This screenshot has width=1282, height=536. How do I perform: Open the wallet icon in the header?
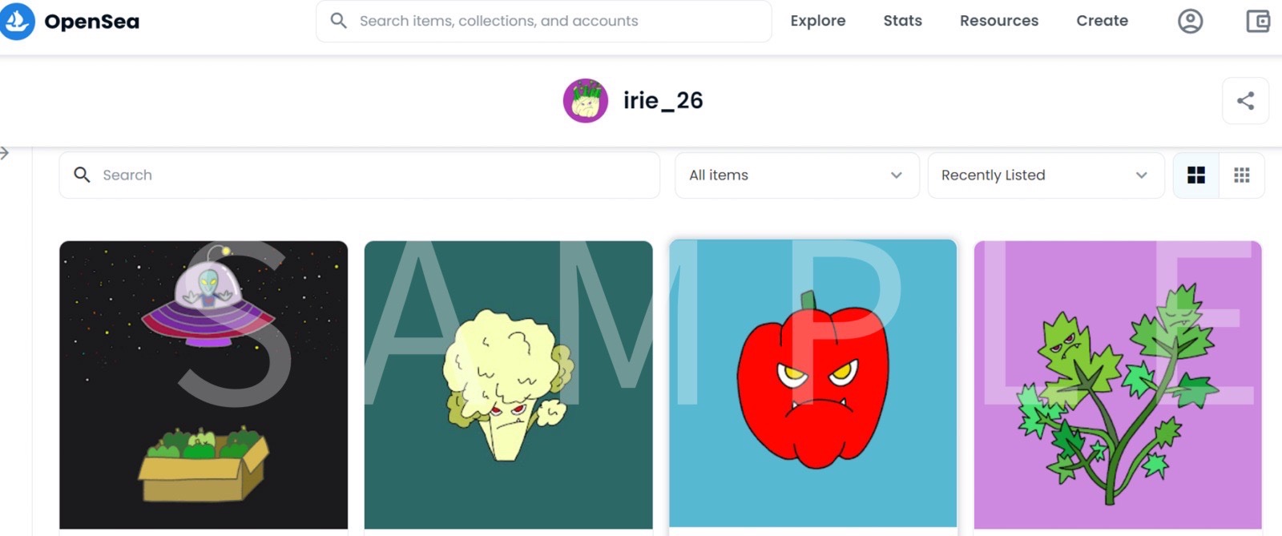click(x=1258, y=21)
